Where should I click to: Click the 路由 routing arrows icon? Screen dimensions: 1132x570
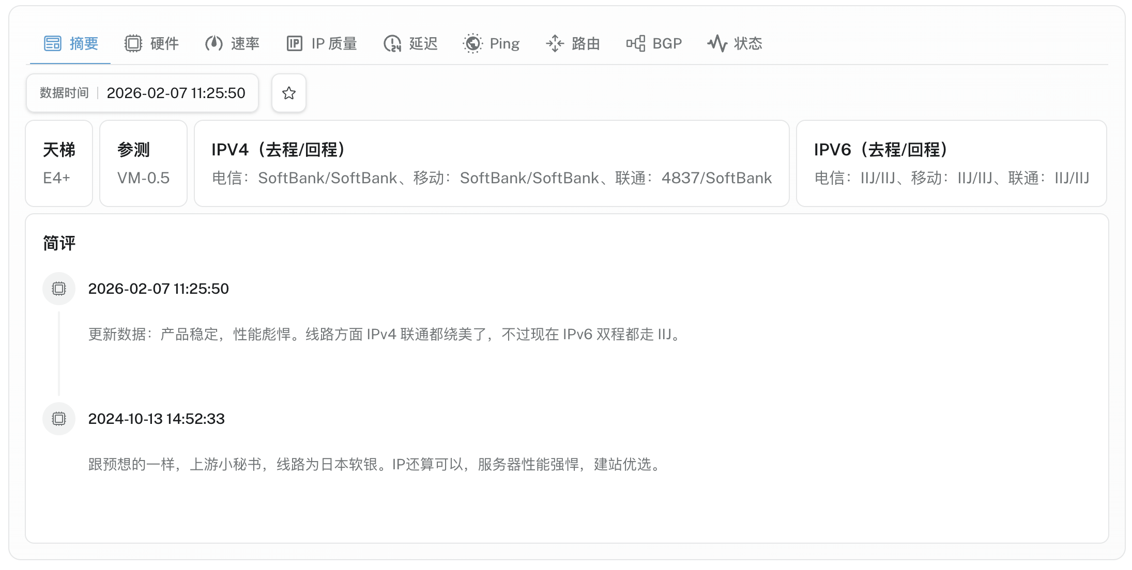[555, 43]
